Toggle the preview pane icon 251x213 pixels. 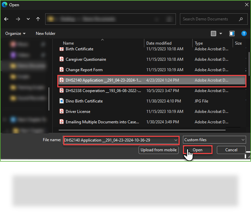click(232, 33)
